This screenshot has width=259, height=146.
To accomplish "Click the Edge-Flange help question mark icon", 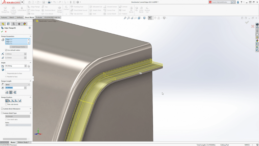I will tap(30, 28).
